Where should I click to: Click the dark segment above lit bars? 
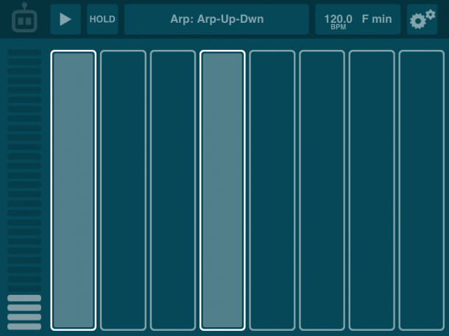[x=24, y=289]
